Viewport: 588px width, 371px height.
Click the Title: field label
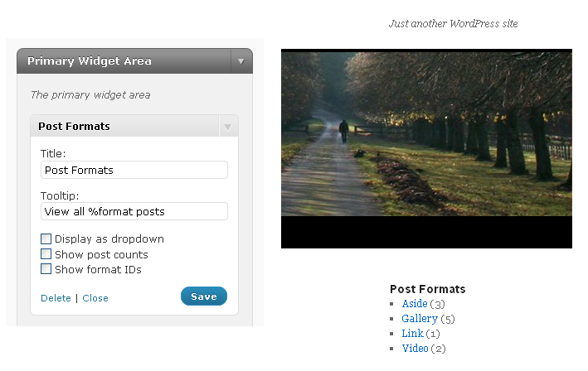point(53,153)
